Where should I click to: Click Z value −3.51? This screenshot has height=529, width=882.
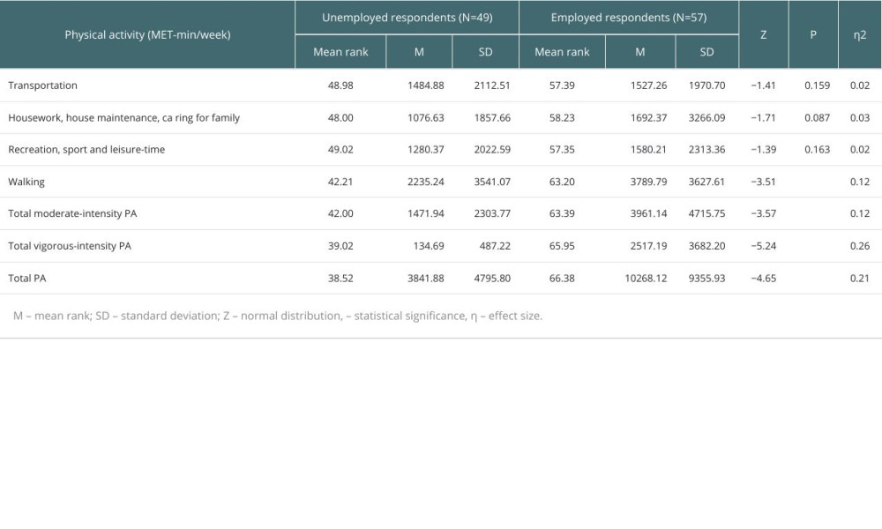click(x=763, y=182)
